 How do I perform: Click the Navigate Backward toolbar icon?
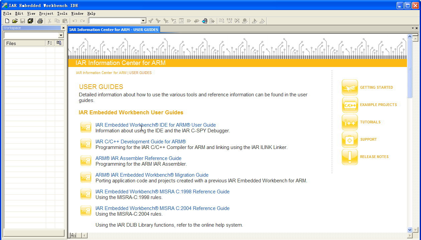click(204, 21)
